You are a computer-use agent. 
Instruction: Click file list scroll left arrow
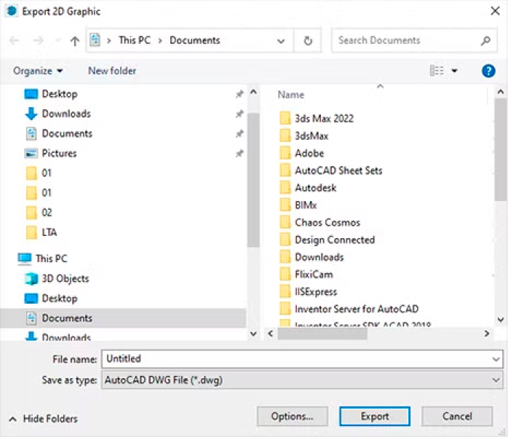pos(271,334)
